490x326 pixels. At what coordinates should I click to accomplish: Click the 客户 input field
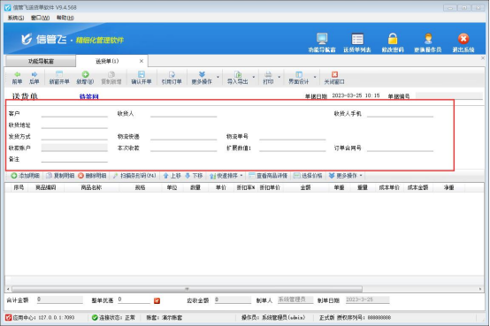pos(74,113)
